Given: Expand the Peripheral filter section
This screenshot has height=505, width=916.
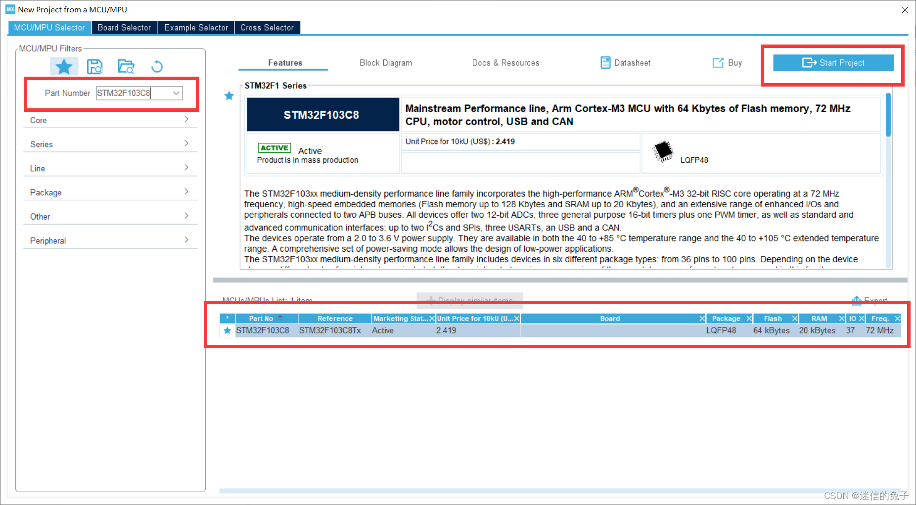Looking at the screenshot, I should click(x=110, y=240).
